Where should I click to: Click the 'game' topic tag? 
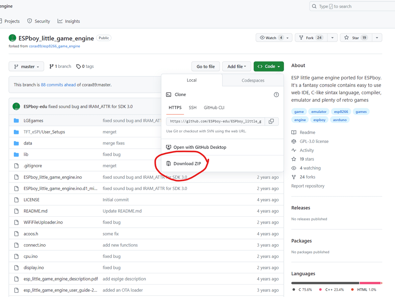pos(299,112)
